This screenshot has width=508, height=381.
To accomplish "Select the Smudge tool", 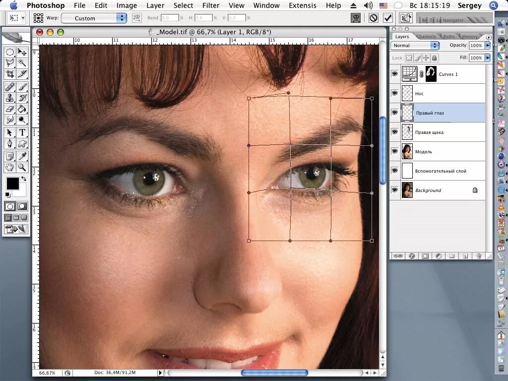I will pyautogui.click(x=10, y=120).
